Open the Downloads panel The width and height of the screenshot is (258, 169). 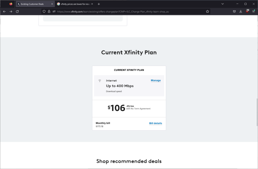coord(241,11)
